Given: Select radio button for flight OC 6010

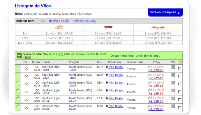Looking at the screenshot, I should coord(18,67).
